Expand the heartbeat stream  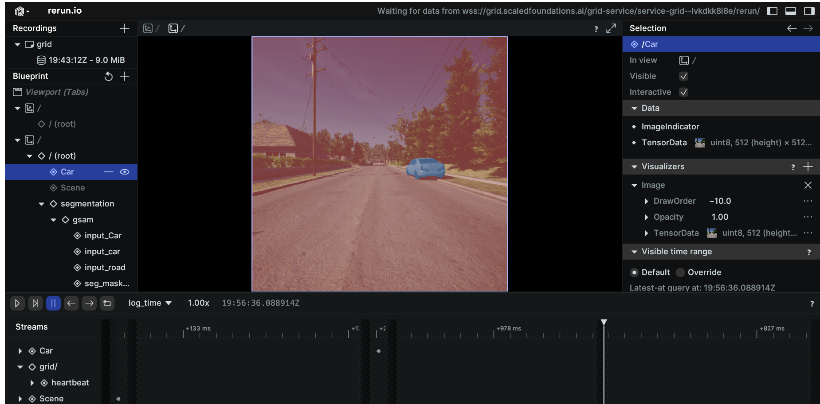pyautogui.click(x=32, y=383)
